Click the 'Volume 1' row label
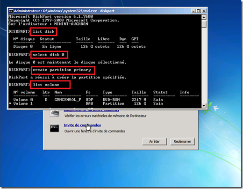This screenshot has height=189, width=243. click(23, 103)
